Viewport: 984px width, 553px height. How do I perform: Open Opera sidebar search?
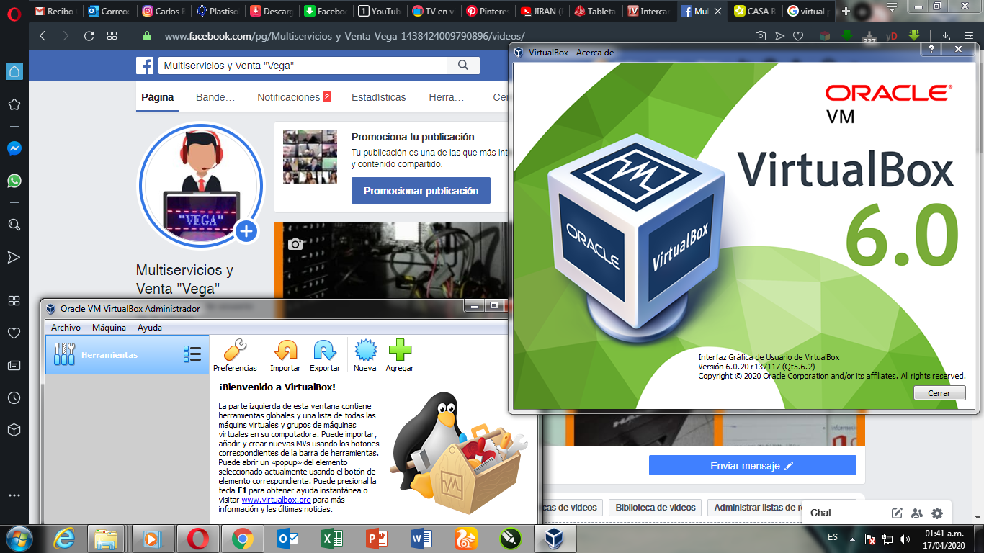(14, 225)
